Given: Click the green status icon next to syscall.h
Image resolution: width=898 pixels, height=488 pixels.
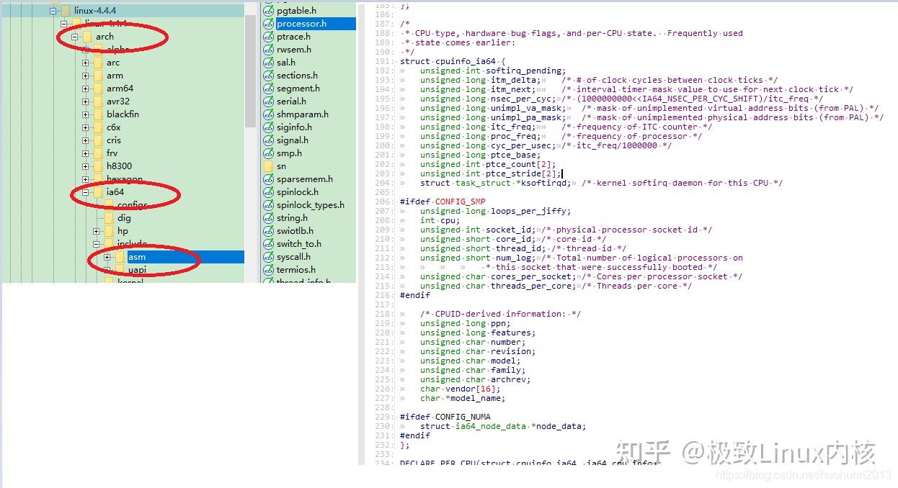Looking at the screenshot, I should click(267, 256).
